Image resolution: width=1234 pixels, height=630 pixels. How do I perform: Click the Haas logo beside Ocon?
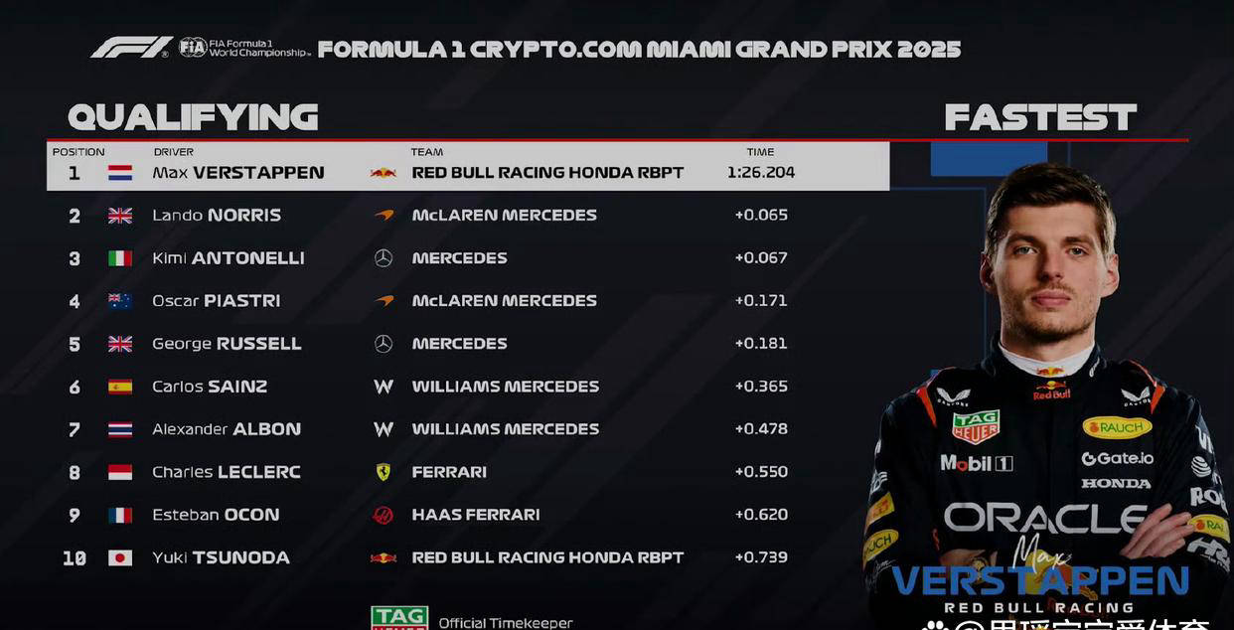point(384,515)
